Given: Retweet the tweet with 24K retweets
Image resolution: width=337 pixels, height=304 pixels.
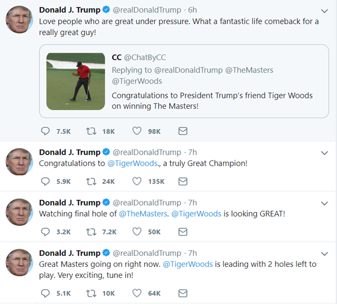Looking at the screenshot, I should (x=91, y=181).
